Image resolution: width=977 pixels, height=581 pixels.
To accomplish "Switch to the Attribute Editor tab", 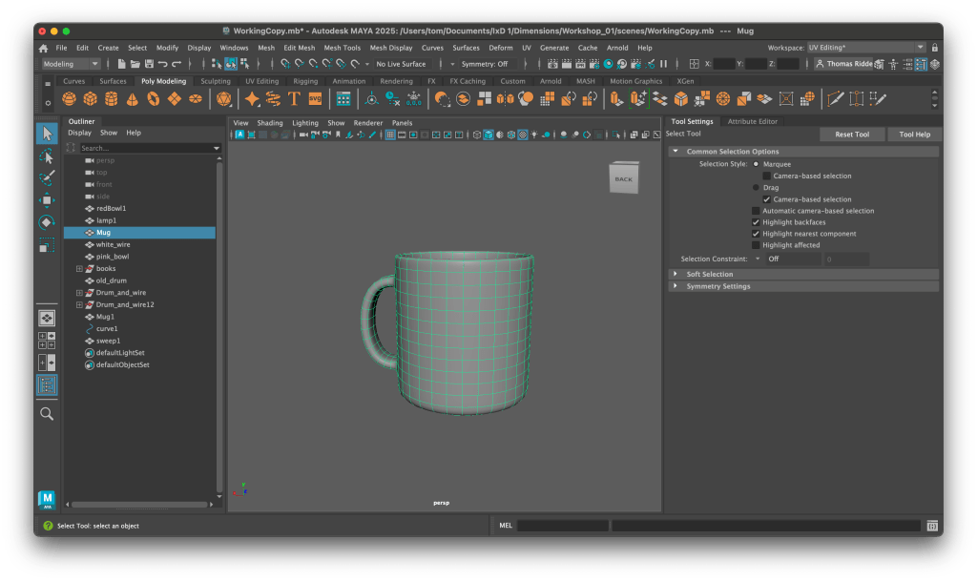I will coord(752,122).
